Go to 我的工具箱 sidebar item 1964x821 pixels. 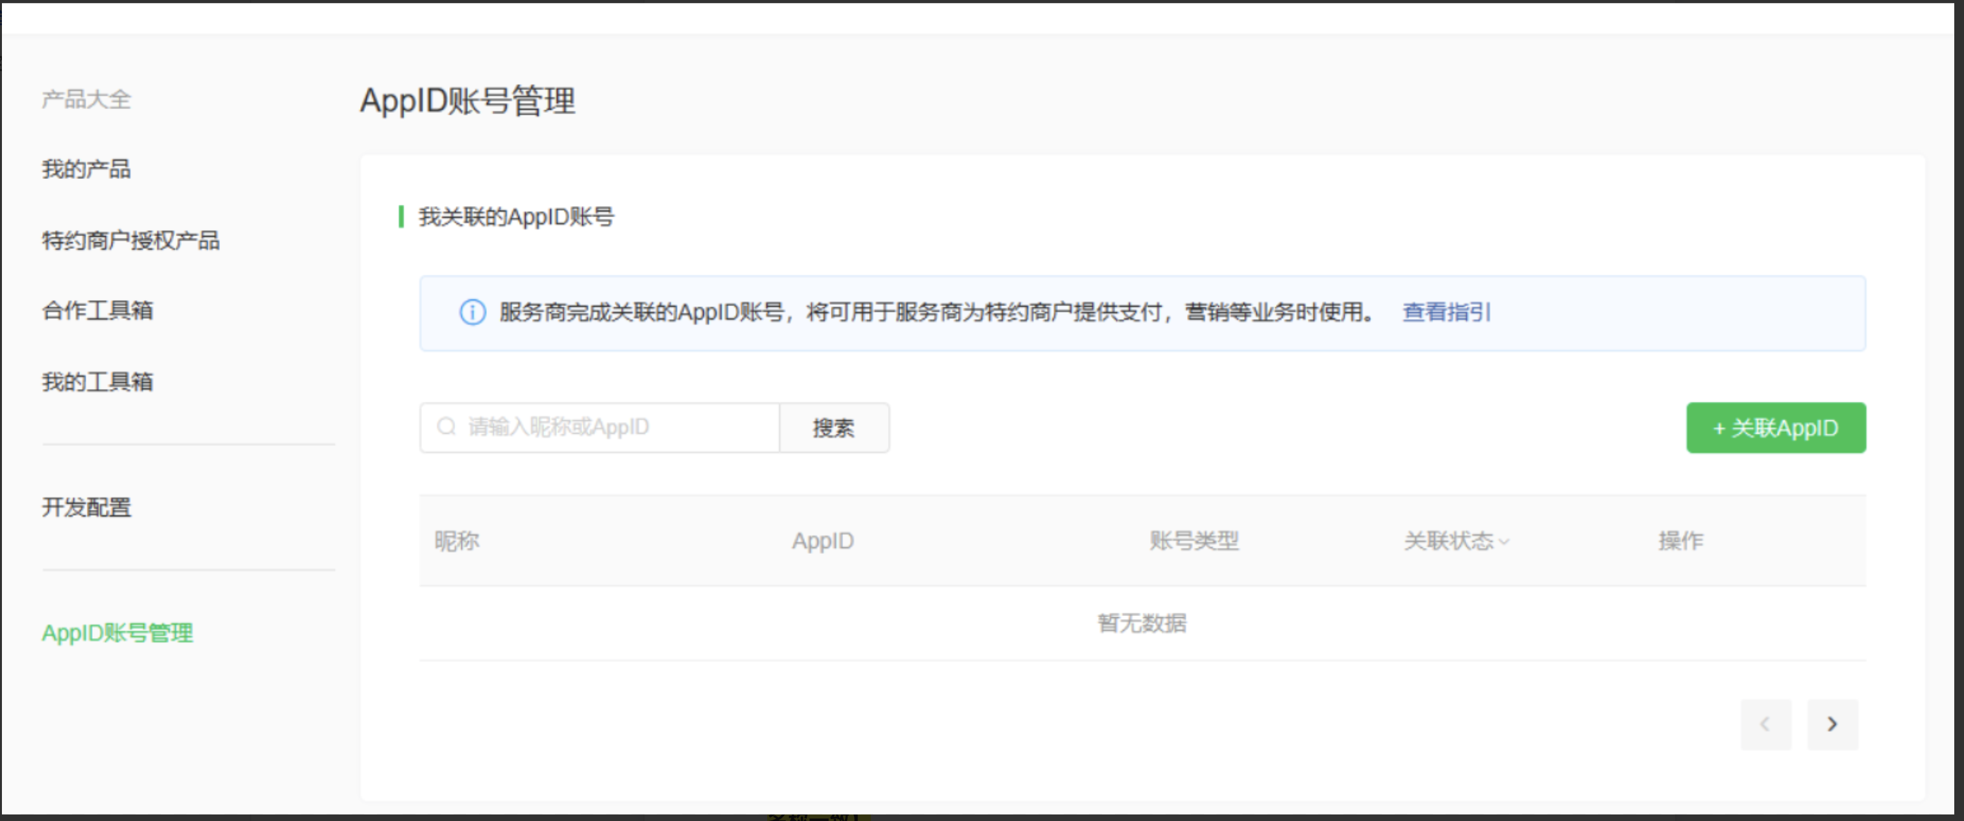pos(97,381)
